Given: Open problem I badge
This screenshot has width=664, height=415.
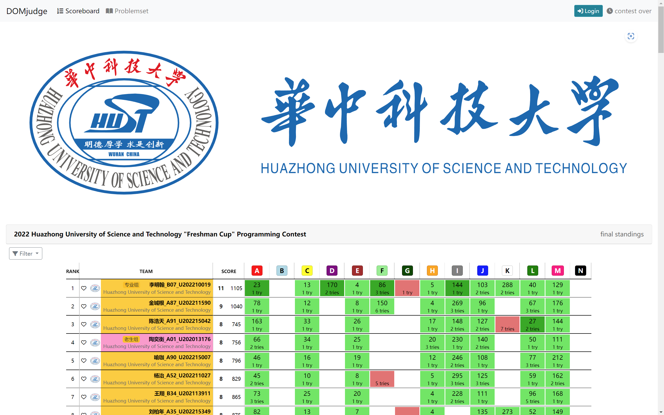Looking at the screenshot, I should pyautogui.click(x=457, y=271).
